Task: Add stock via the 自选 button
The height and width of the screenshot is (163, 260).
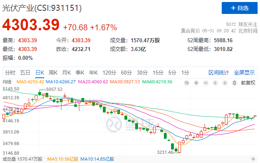Action: pyautogui.click(x=237, y=8)
